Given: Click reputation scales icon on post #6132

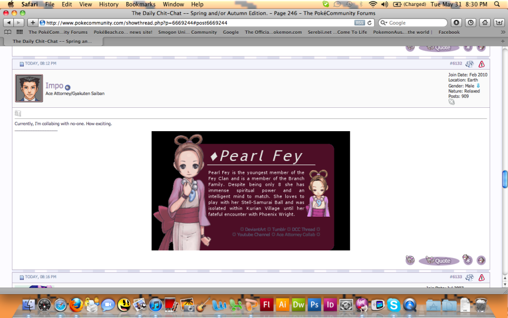Looking at the screenshot, I should [469, 64].
